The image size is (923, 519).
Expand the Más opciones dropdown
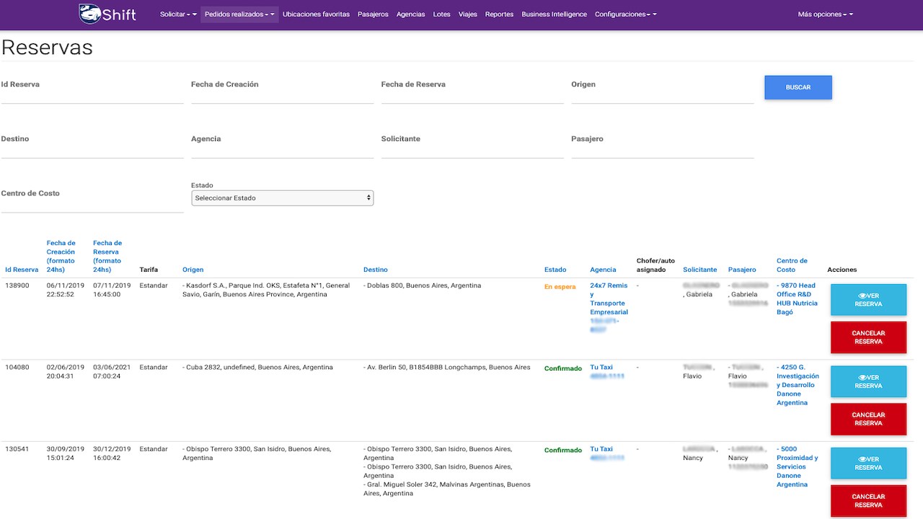click(x=825, y=14)
